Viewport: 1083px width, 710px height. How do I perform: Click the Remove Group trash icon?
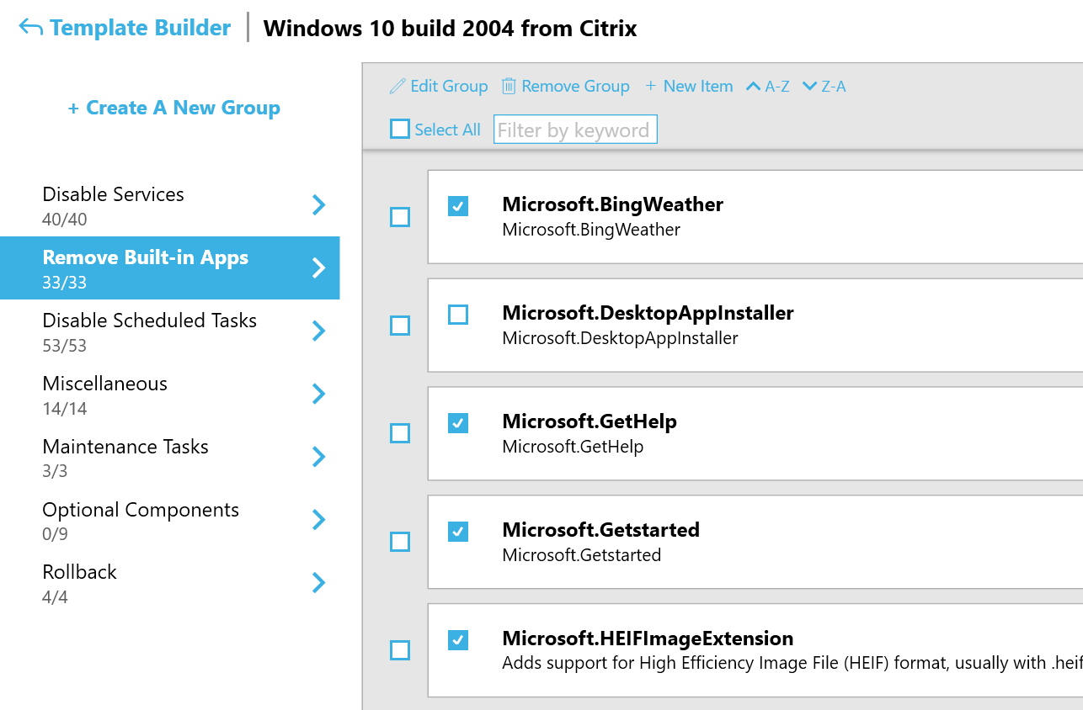509,86
